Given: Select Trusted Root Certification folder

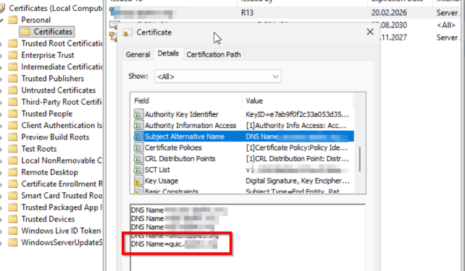Looking at the screenshot, I should coord(62,43).
